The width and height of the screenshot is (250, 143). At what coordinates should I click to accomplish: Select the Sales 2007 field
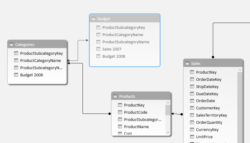(112, 49)
